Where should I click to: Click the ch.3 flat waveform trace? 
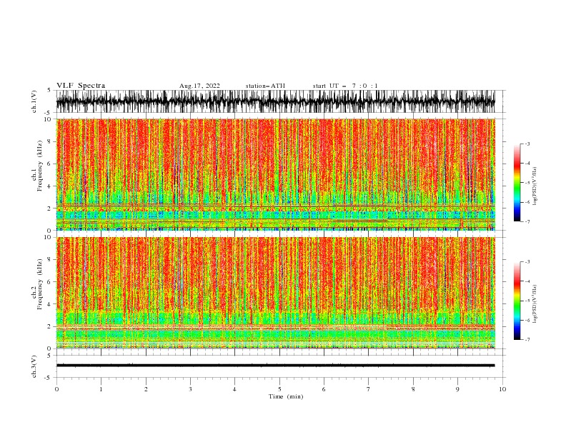point(275,366)
